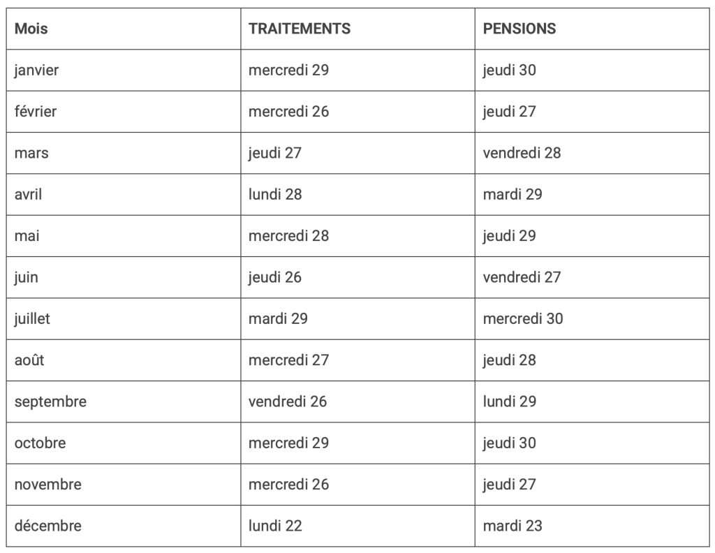Select avril traitement date lundi 28
Image resolution: width=715 pixels, height=553 pixels.
click(275, 194)
